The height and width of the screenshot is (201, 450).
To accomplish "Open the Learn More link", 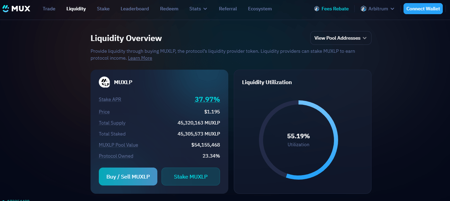I will (x=140, y=58).
